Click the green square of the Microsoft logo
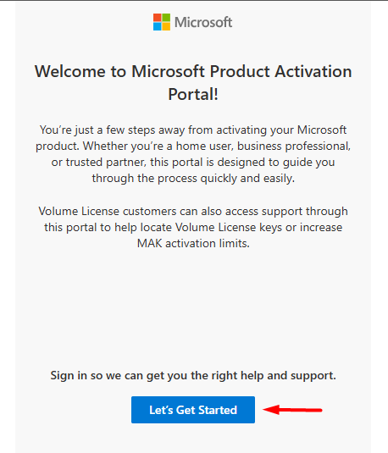This screenshot has height=453, width=388. 166,17
